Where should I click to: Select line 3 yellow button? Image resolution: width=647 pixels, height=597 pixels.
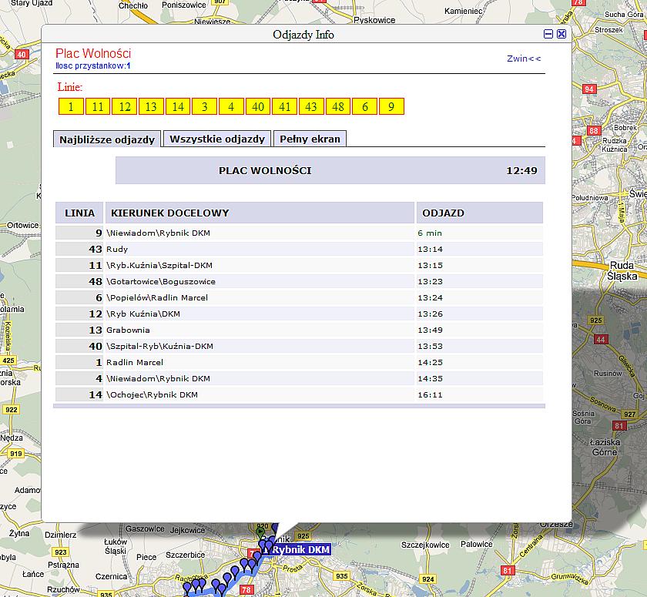click(205, 106)
